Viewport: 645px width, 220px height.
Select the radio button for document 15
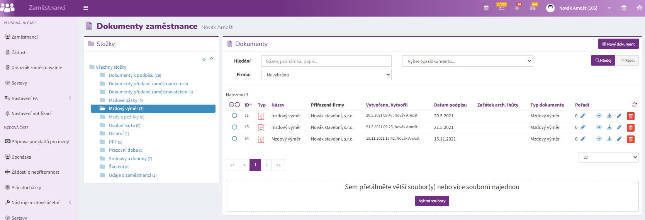234,127
